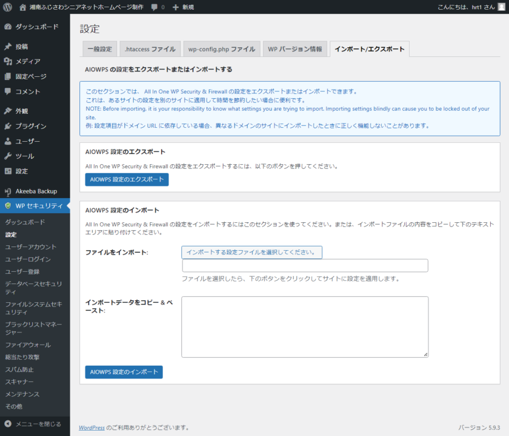The height and width of the screenshot is (436, 509).
Task: Open その他 submenu item
Action: tap(13, 406)
